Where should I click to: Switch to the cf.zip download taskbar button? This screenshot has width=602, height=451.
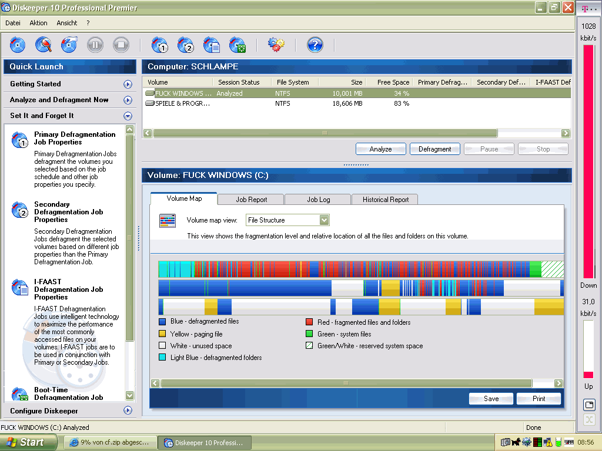[x=110, y=443]
